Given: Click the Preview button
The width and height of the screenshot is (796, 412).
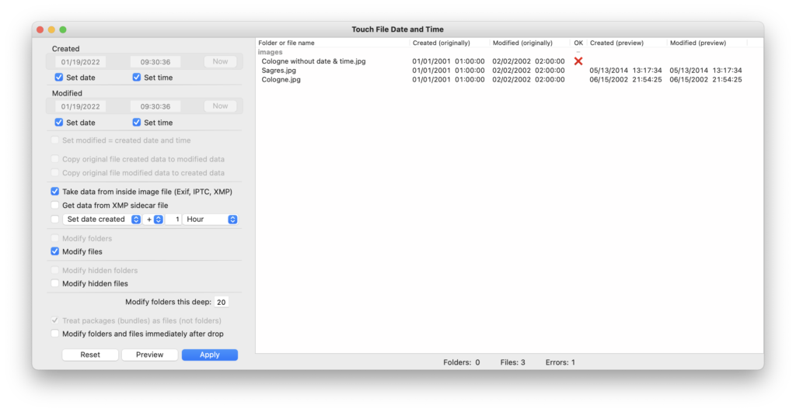Looking at the screenshot, I should pos(149,355).
